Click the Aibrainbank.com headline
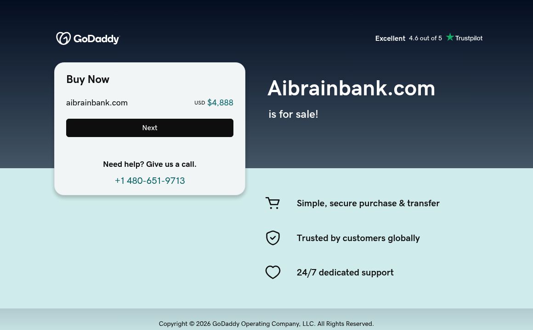The image size is (533, 330). (x=351, y=88)
